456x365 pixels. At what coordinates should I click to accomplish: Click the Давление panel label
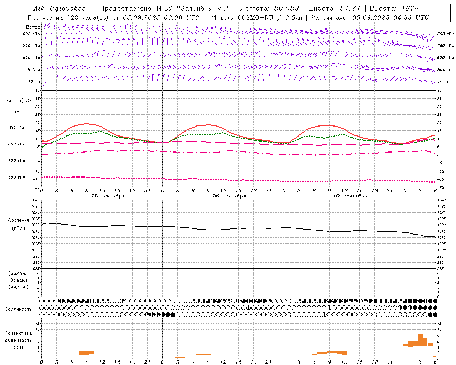(19, 220)
